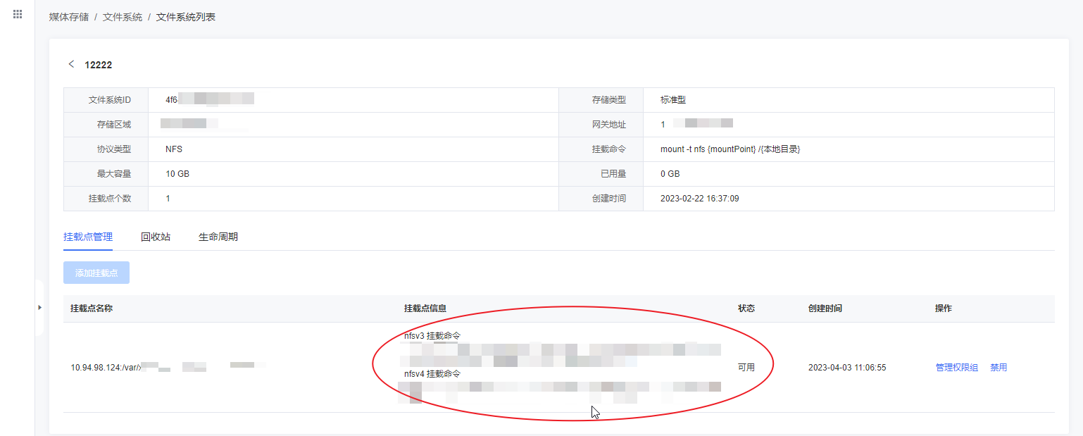
Task: Open 媒体存储 breadcrumb
Action: [69, 17]
